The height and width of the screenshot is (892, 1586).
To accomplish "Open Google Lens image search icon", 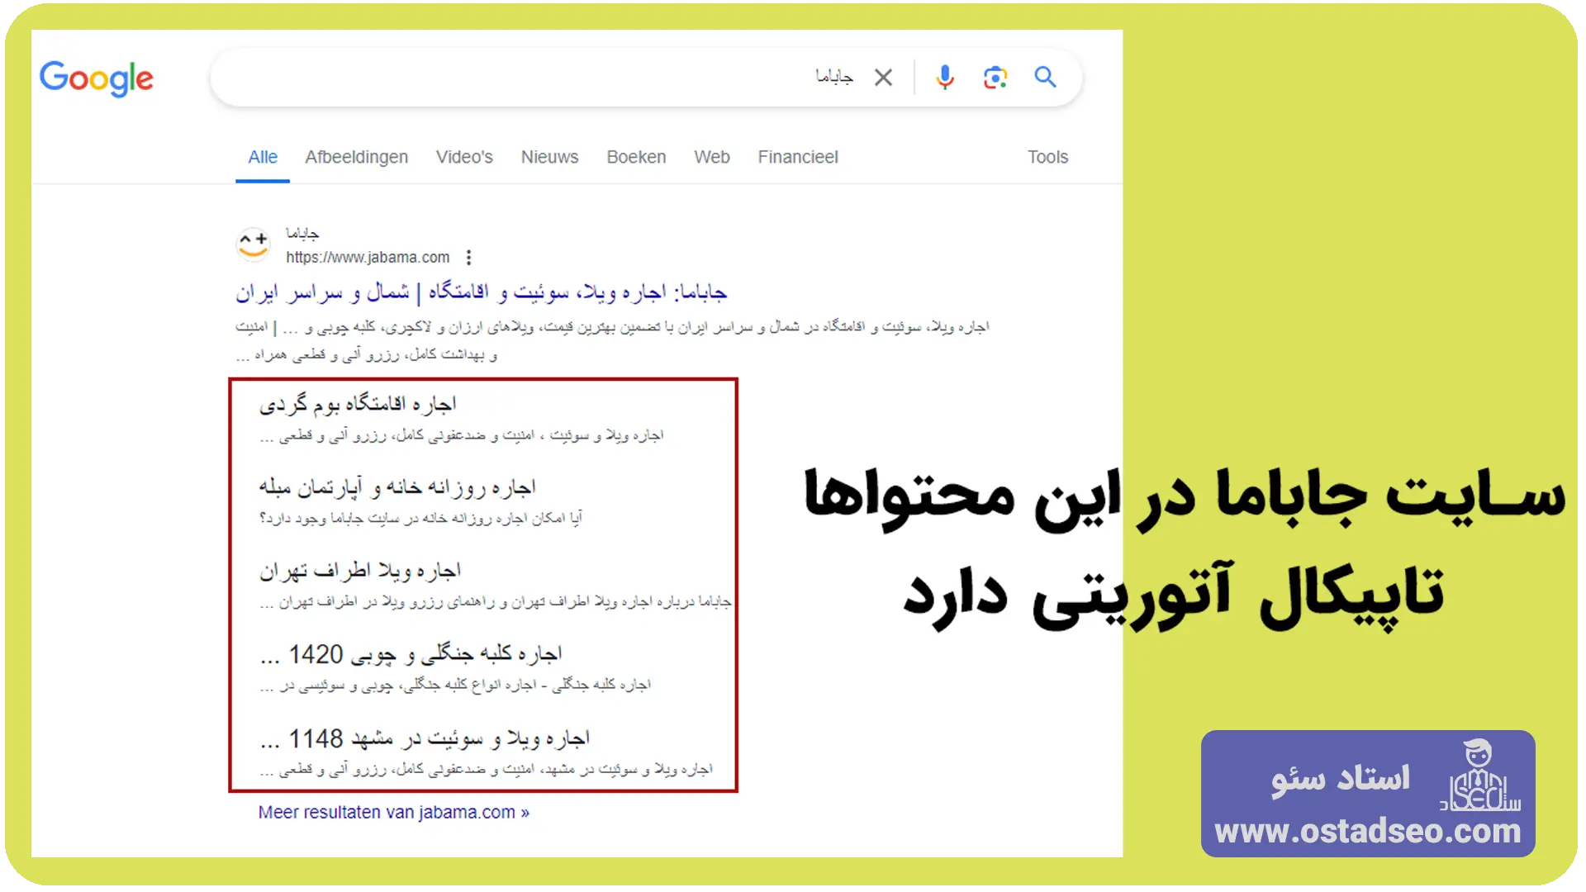I will 995,78.
